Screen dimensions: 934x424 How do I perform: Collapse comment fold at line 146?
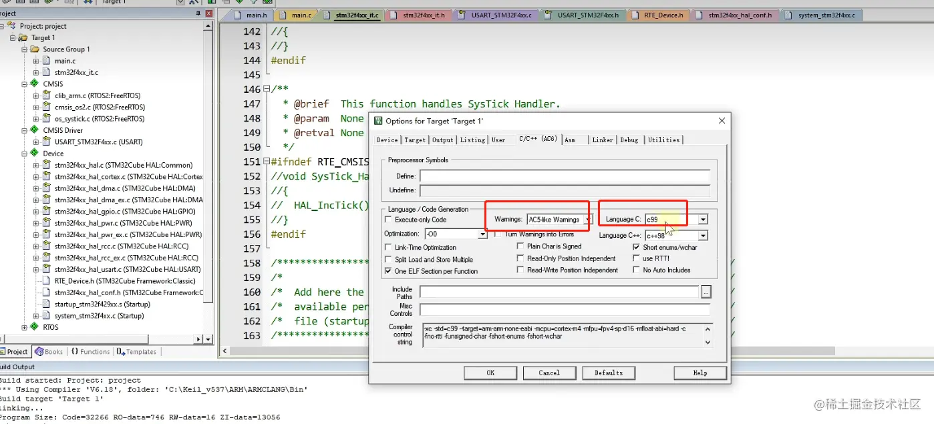(267, 89)
